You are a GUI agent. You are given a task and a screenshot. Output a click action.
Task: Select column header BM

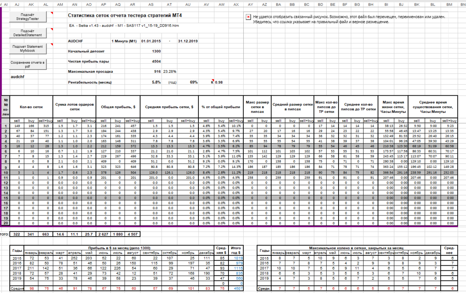[x=449, y=4]
